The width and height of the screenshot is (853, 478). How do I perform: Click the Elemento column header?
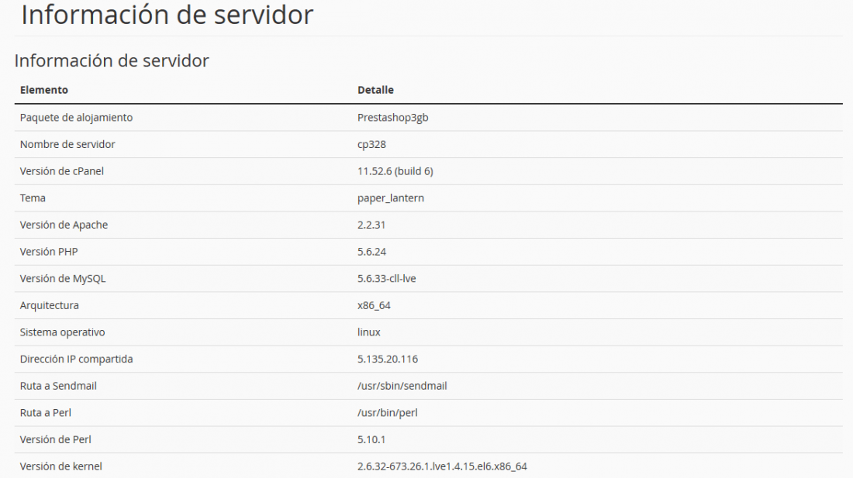coord(44,90)
